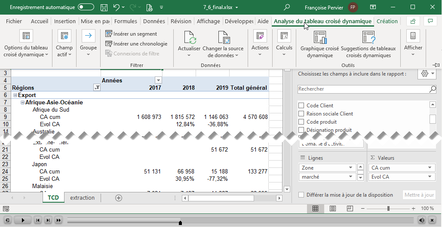Click the Rechercher field search box
Image resolution: width=442 pixels, height=228 pixels.
363,89
